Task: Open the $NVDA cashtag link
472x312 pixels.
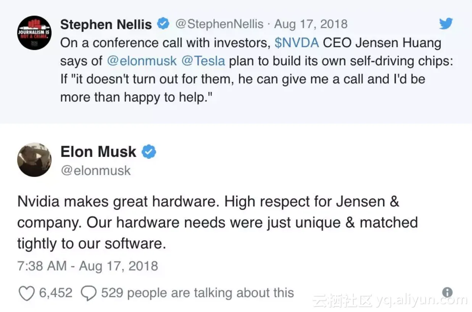Action: click(296, 42)
